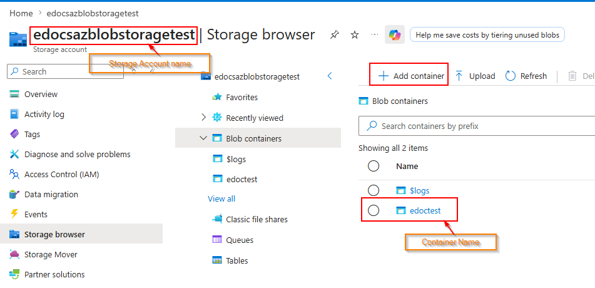Click the Blob containers heading icon

click(364, 101)
